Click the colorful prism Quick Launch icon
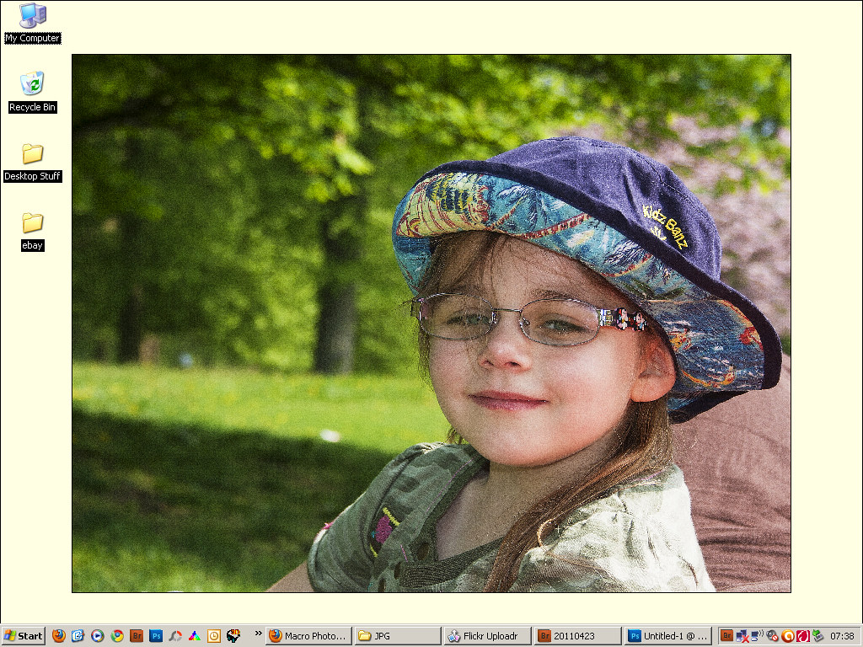This screenshot has width=863, height=647. click(195, 636)
